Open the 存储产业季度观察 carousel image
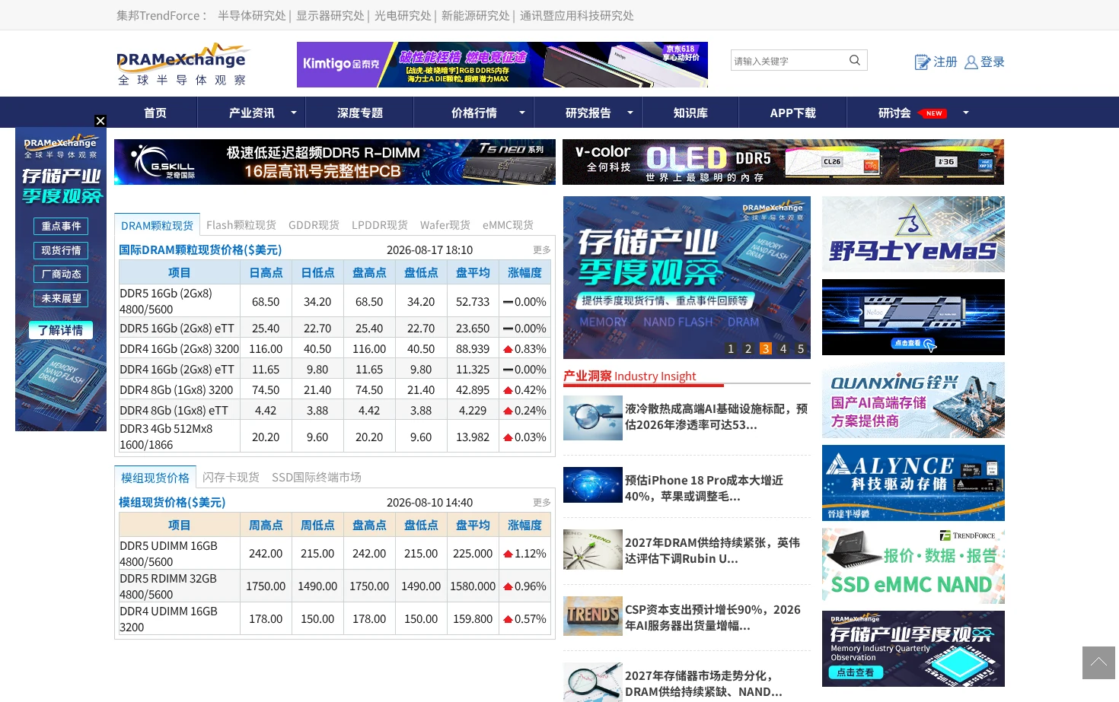The width and height of the screenshot is (1119, 702). tap(687, 278)
